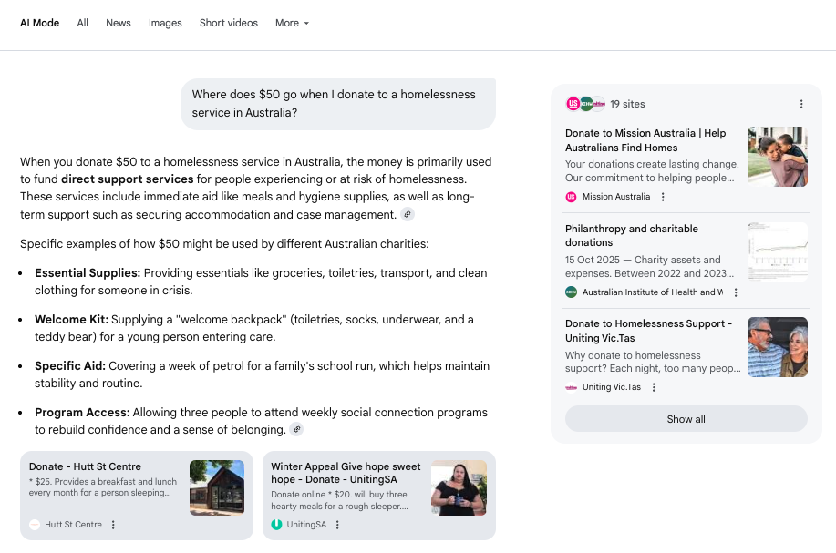The height and width of the screenshot is (553, 836).
Task: Expand the More search filters dropdown
Action: click(292, 23)
